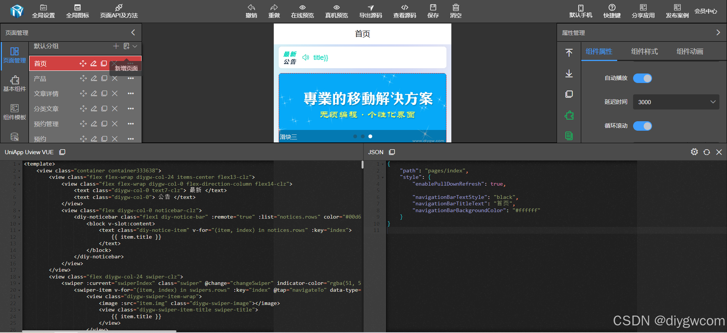
Task: Fold JSON at line 3 style
Action: click(383, 177)
